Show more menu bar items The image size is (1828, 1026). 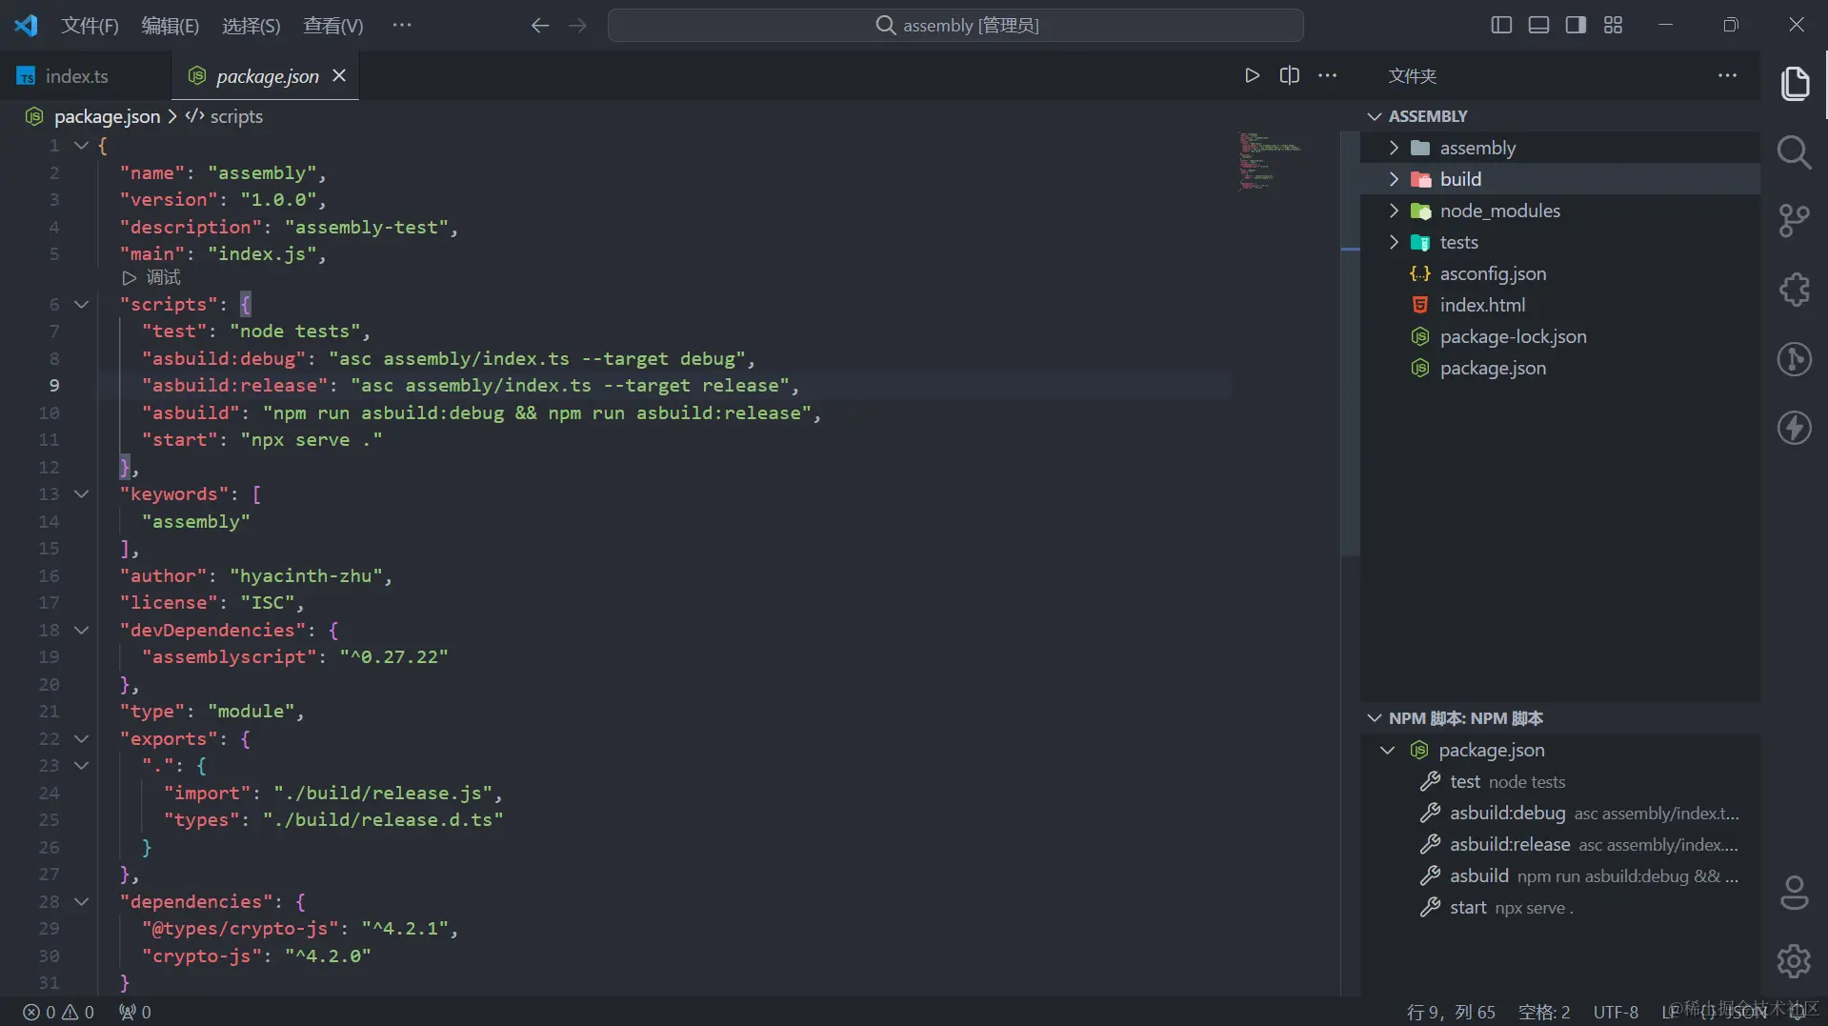[x=402, y=26]
